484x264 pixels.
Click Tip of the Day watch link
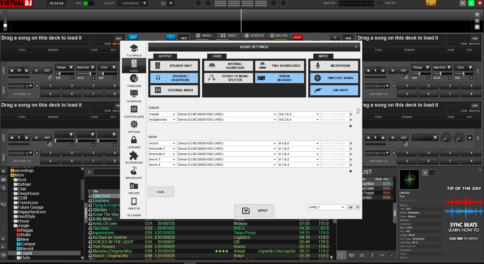click(463, 238)
